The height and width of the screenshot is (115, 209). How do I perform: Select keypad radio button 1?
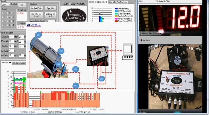[x=3, y=13]
